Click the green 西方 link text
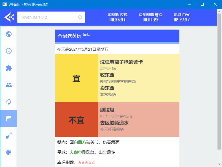This screenshot has width=222, height=167. click(82, 142)
